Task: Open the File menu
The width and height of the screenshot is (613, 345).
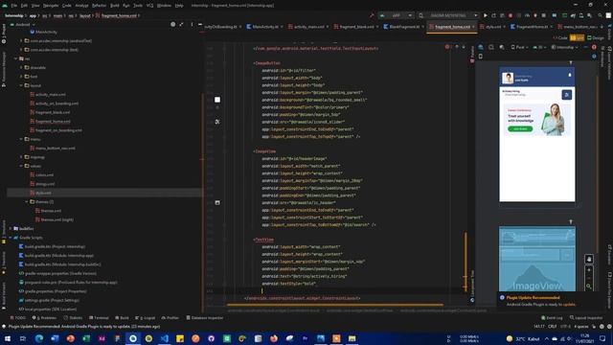Action: (x=13, y=6)
